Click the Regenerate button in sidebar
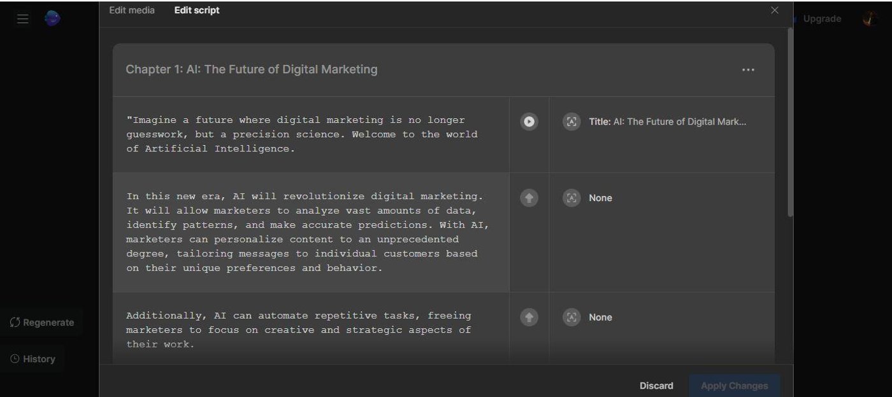 pos(42,323)
